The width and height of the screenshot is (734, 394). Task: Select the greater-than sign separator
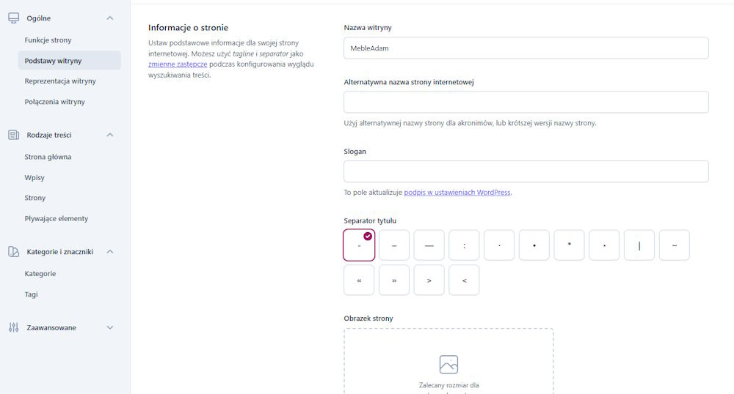tap(429, 280)
